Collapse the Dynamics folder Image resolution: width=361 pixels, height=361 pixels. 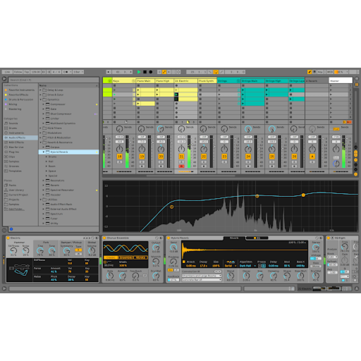pos(41,99)
